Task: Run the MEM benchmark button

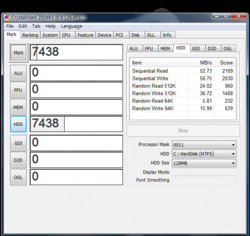Action: (18, 107)
